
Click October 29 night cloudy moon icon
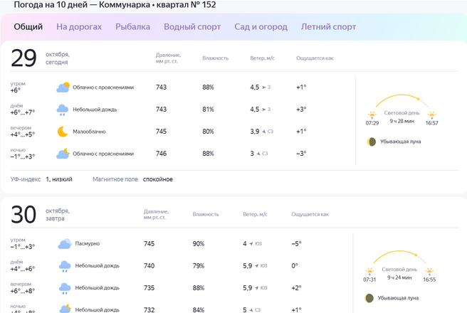(63, 154)
